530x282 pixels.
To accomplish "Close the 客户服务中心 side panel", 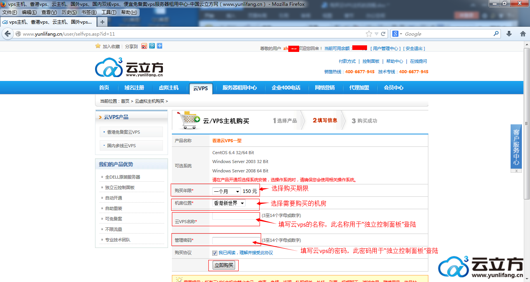I will [516, 170].
